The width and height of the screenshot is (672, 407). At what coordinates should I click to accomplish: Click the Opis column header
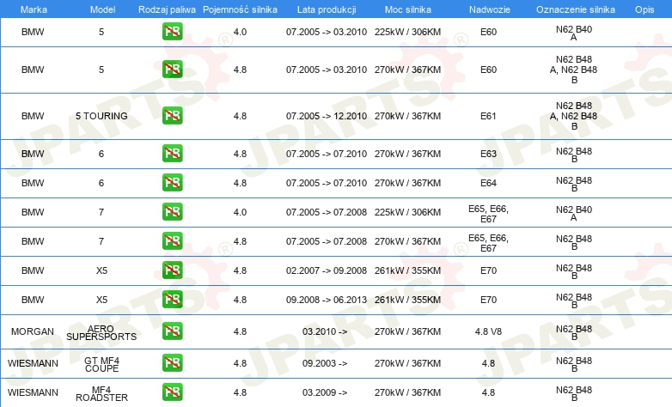pos(645,9)
